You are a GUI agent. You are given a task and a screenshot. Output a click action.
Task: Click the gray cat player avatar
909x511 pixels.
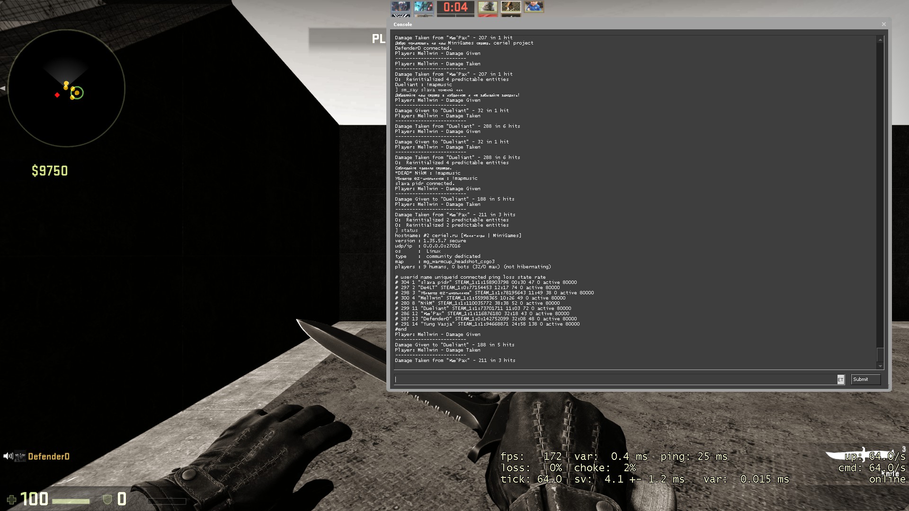[487, 7]
